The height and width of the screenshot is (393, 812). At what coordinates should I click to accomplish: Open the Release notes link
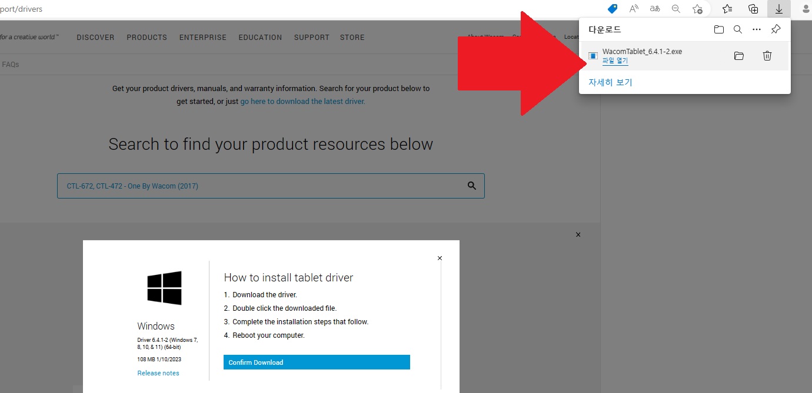(158, 373)
